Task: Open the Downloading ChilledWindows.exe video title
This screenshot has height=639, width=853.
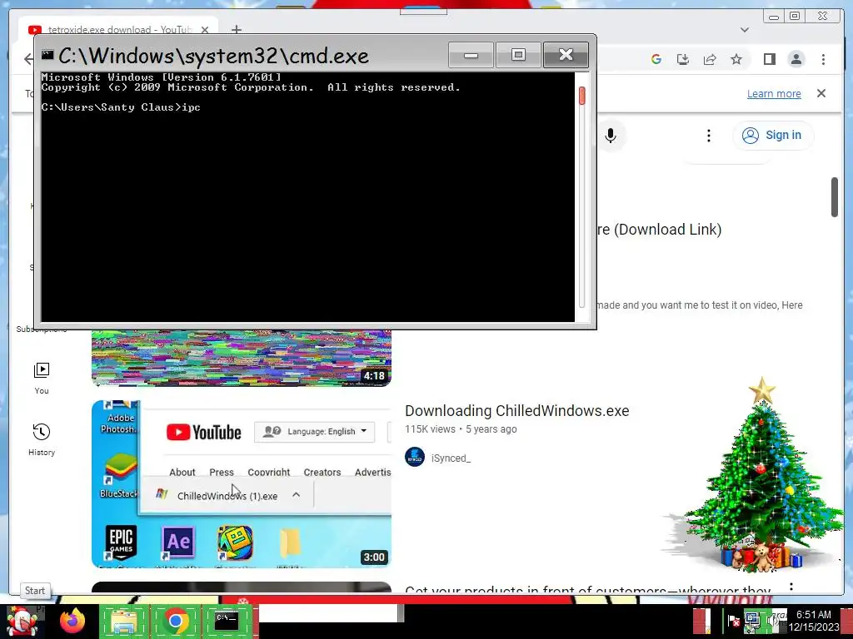Action: (x=516, y=411)
